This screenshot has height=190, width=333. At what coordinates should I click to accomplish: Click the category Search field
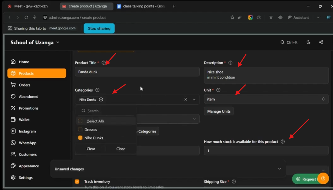[106, 111]
